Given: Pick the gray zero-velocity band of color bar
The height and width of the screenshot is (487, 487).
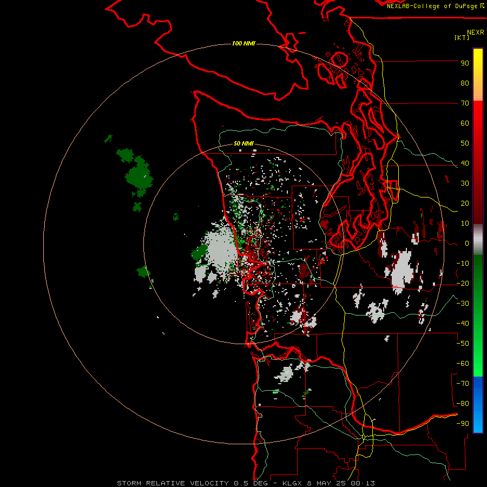Looking at the screenshot, I should click(478, 239).
